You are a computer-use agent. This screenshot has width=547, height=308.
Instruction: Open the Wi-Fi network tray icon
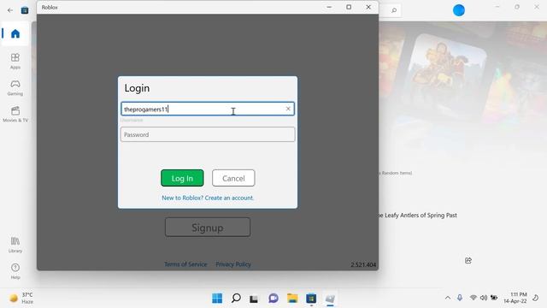click(x=473, y=298)
